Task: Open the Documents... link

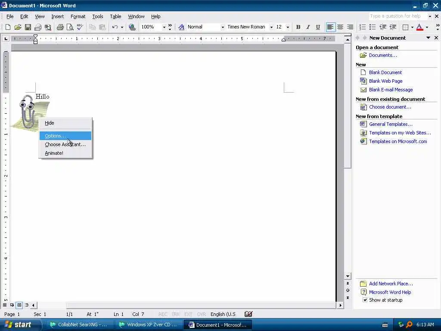Action: (383, 55)
